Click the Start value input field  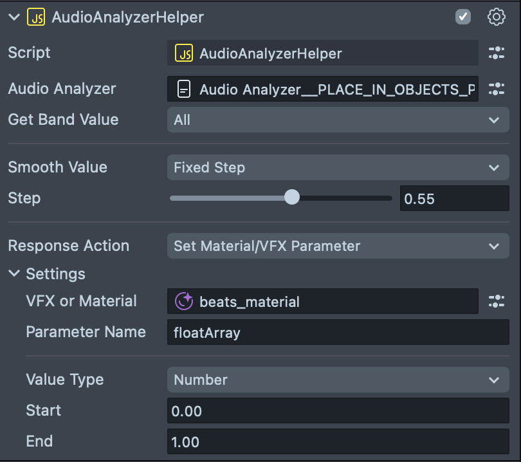[x=338, y=411]
